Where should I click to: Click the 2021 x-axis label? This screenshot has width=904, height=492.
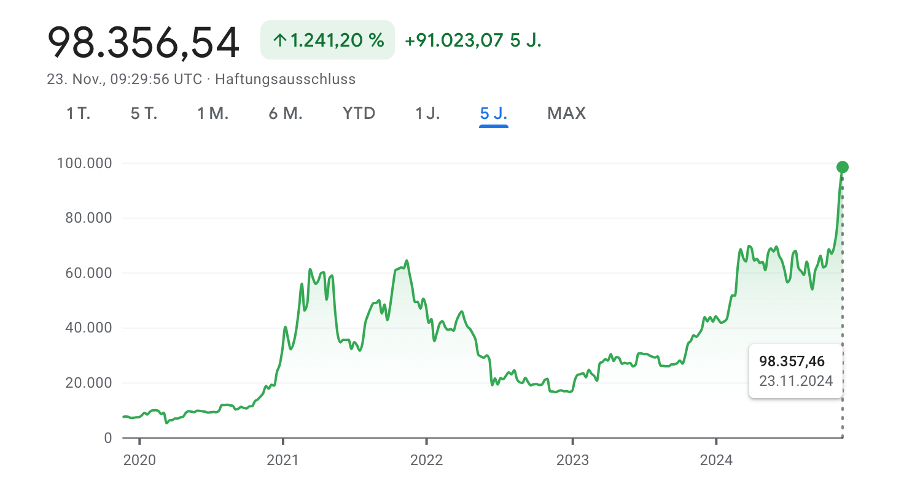point(283,460)
